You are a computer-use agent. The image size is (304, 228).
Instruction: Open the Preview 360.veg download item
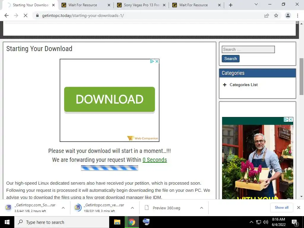coord(167,208)
